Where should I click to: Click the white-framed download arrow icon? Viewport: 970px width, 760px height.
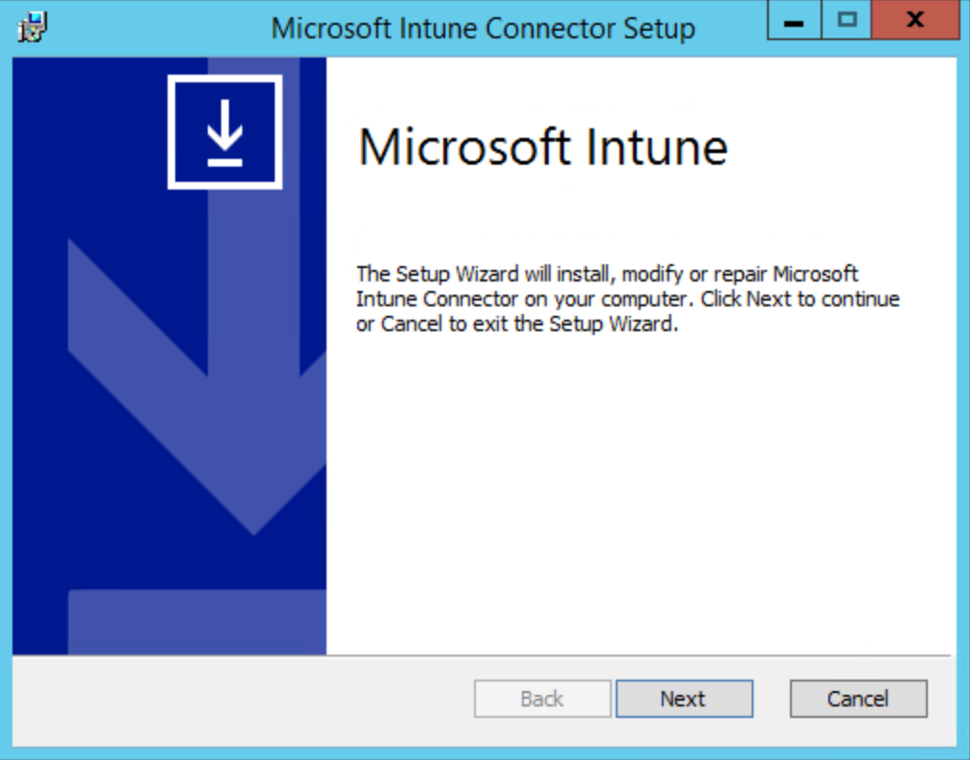[x=224, y=132]
